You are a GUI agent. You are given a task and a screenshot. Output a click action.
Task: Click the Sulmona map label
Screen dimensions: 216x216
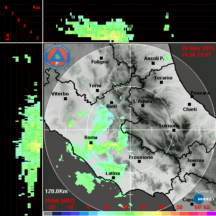169,126
